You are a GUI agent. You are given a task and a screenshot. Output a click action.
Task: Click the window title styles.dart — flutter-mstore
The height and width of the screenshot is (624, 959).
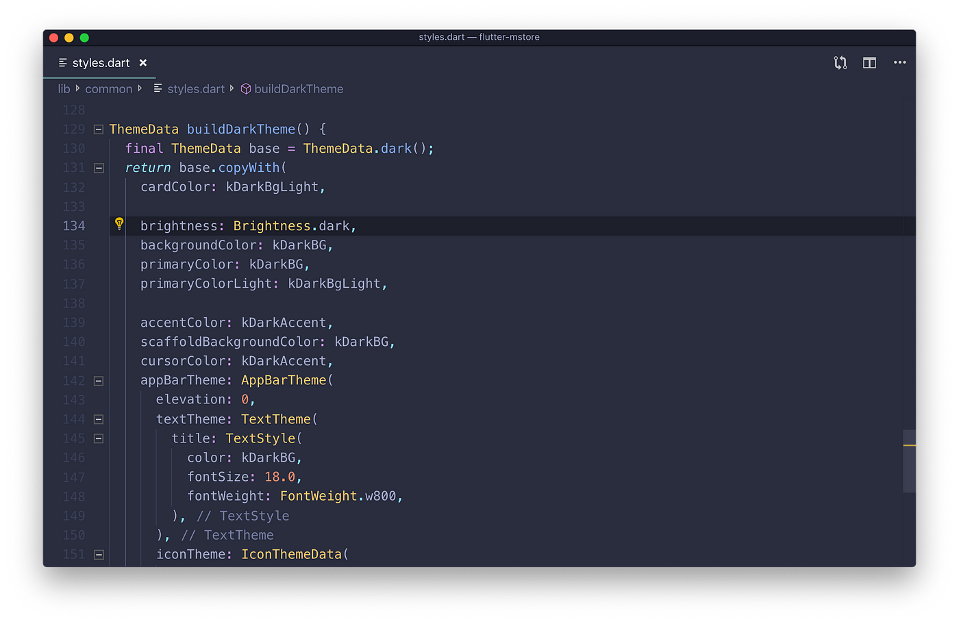click(479, 37)
